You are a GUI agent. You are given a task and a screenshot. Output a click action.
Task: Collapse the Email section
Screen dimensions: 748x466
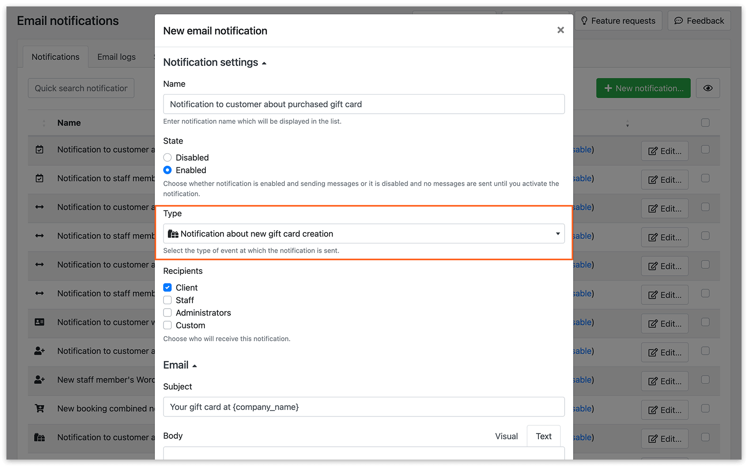click(180, 365)
